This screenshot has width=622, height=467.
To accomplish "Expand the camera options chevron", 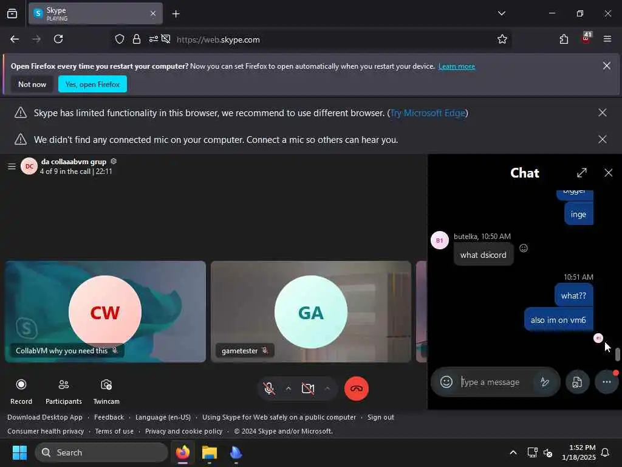I will (327, 389).
